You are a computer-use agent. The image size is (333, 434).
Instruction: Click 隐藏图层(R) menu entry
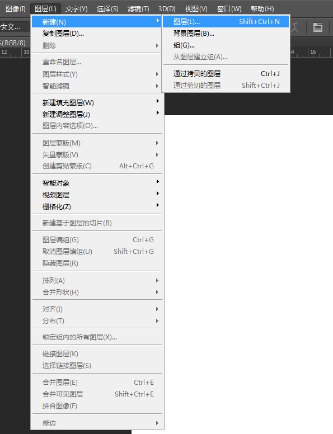[97, 263]
